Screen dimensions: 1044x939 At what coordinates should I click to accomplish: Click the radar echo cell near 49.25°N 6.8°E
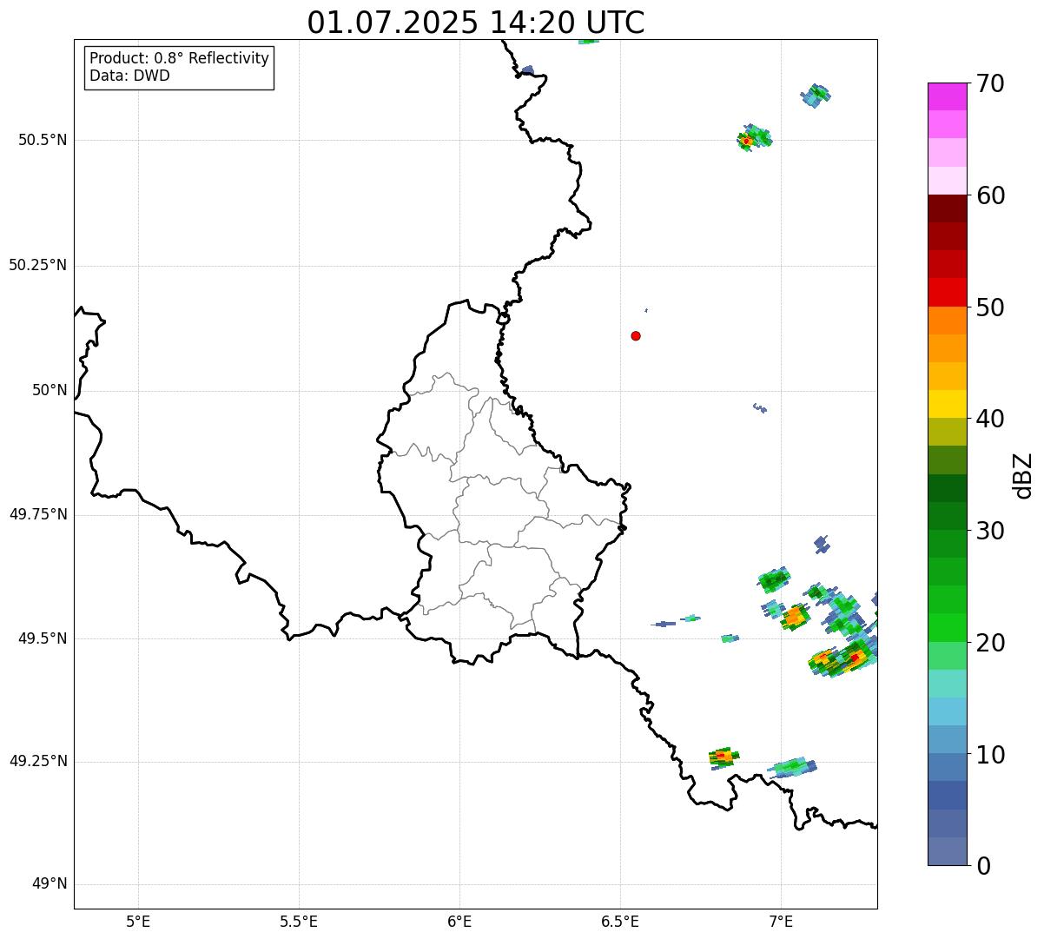tap(724, 757)
